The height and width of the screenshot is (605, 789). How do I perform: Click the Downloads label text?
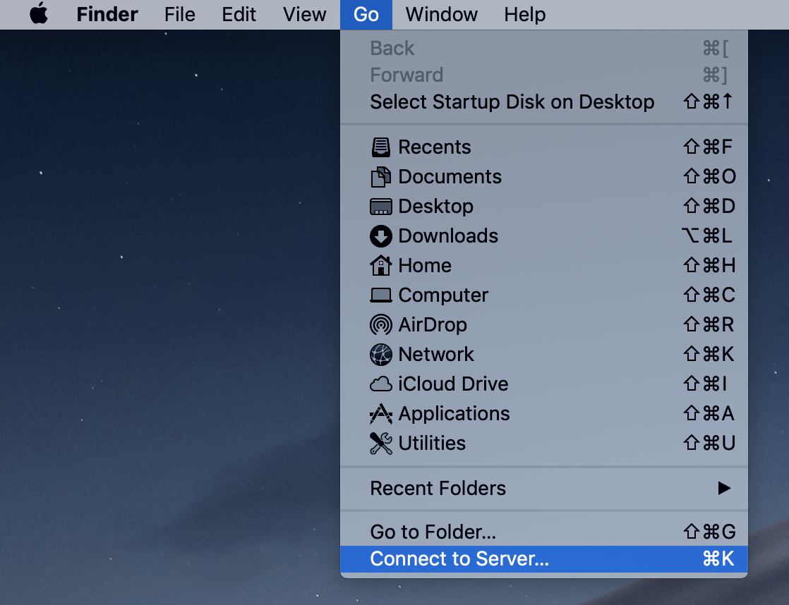[x=448, y=236]
